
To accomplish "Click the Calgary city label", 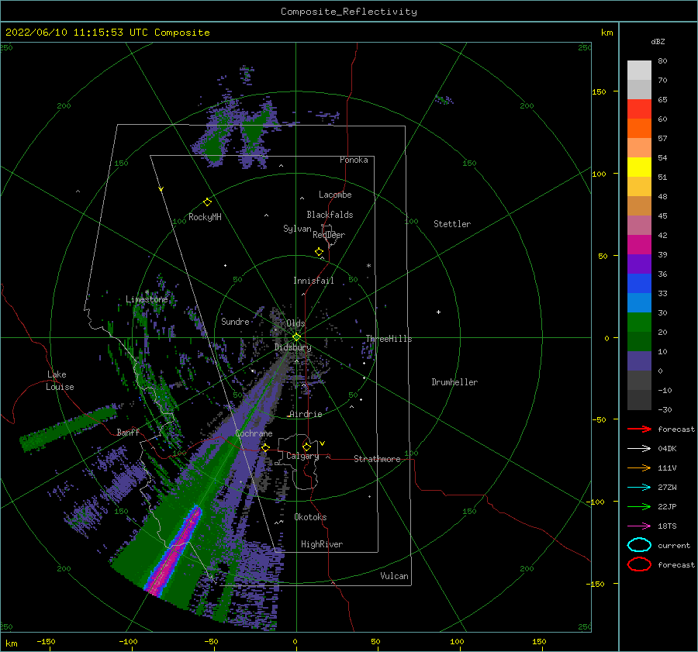I will 302,456.
